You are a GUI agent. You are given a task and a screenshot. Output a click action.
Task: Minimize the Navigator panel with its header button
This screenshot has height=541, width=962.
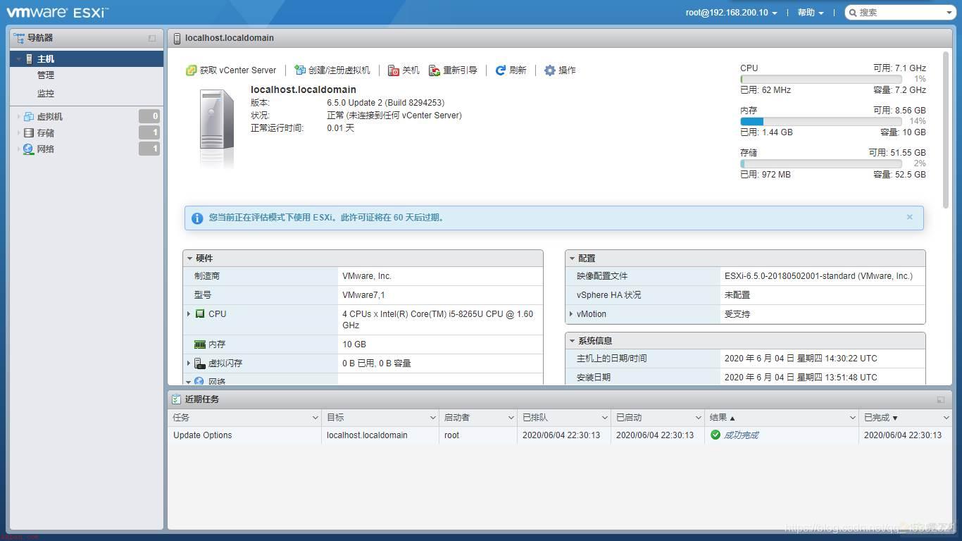pyautogui.click(x=152, y=38)
